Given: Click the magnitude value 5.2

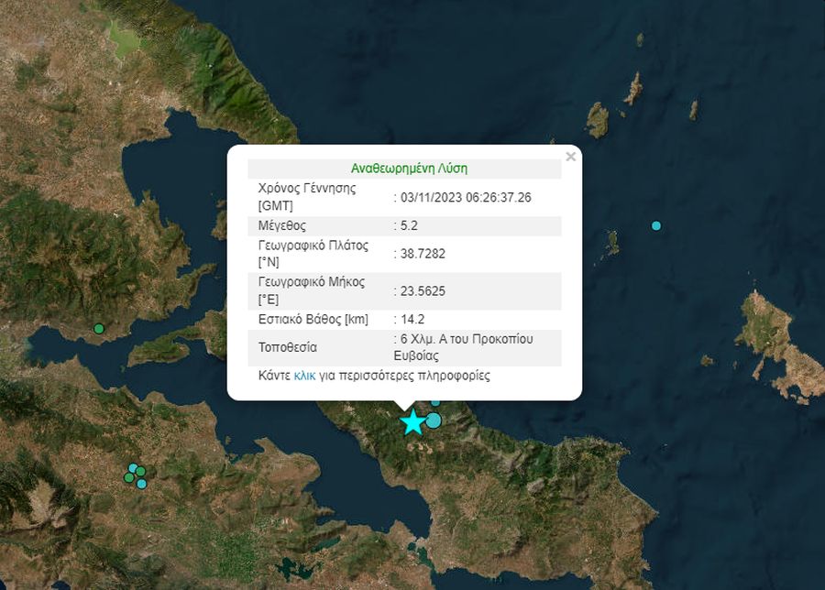Looking at the screenshot, I should [409, 225].
